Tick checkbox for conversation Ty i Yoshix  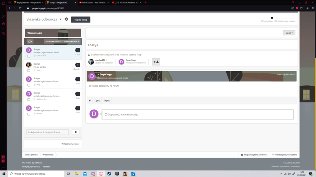click(29, 114)
